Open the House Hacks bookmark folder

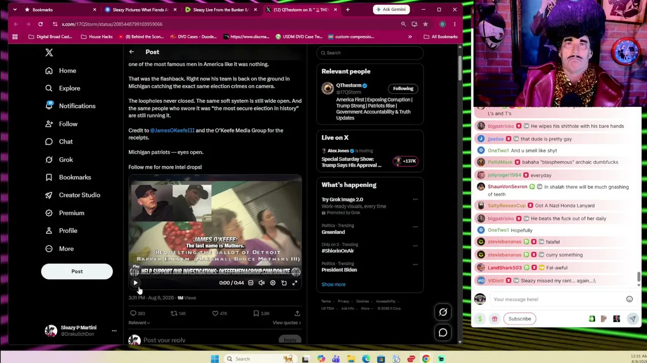click(x=97, y=37)
